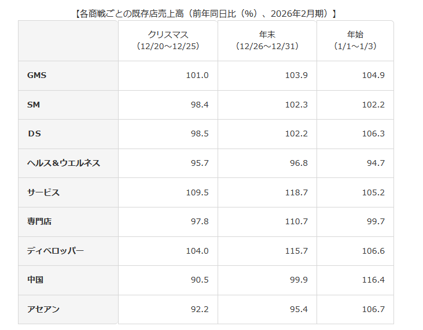Click the クリスマス column header

(x=168, y=40)
